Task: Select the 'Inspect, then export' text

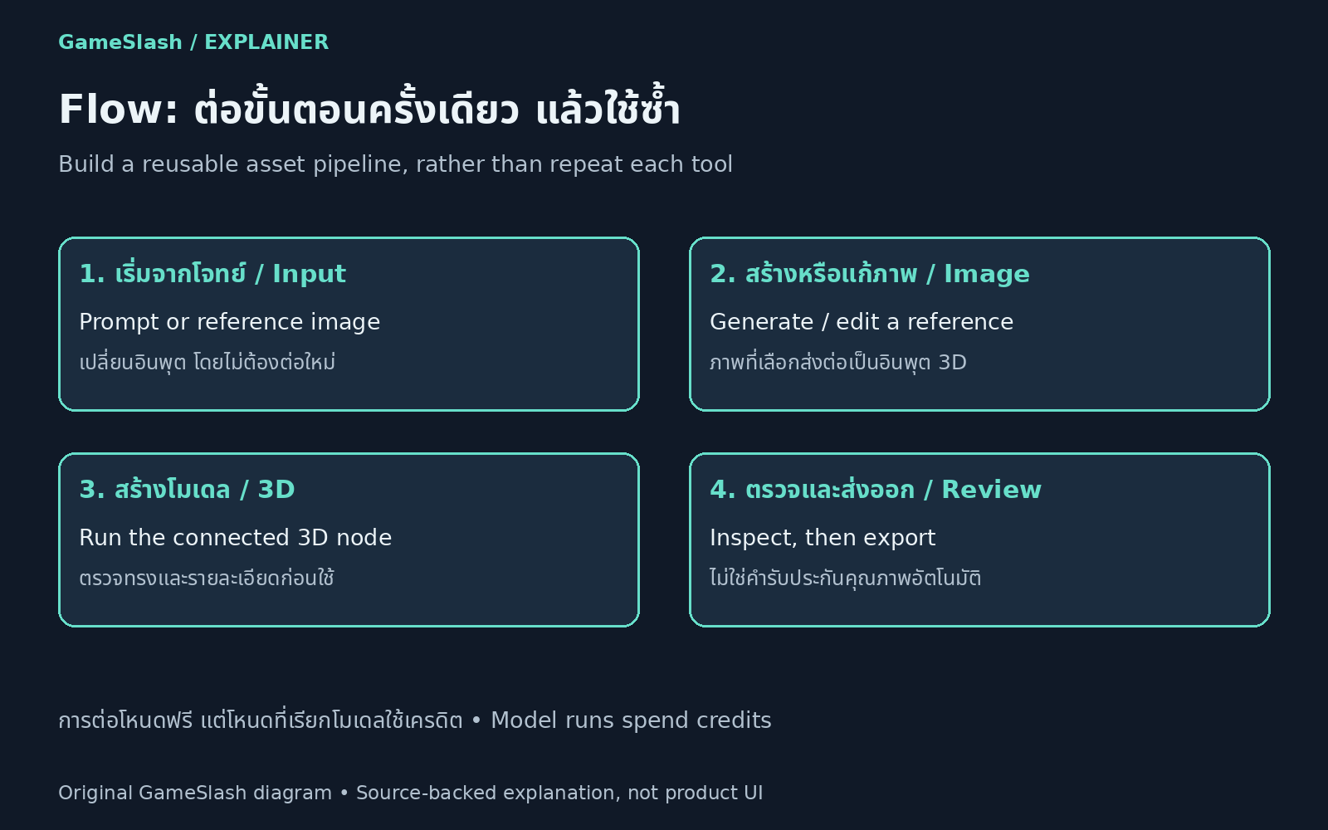Action: (823, 538)
